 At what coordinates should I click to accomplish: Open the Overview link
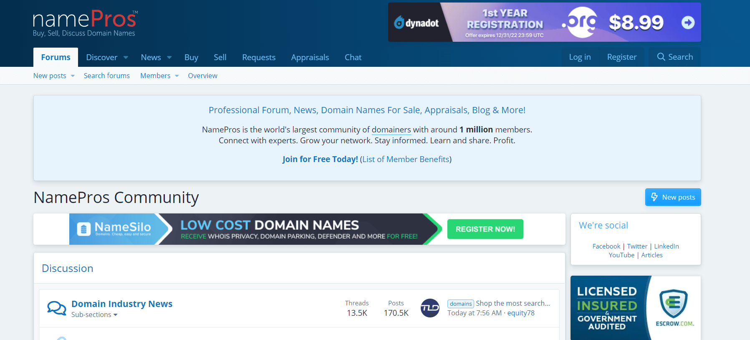[202, 76]
